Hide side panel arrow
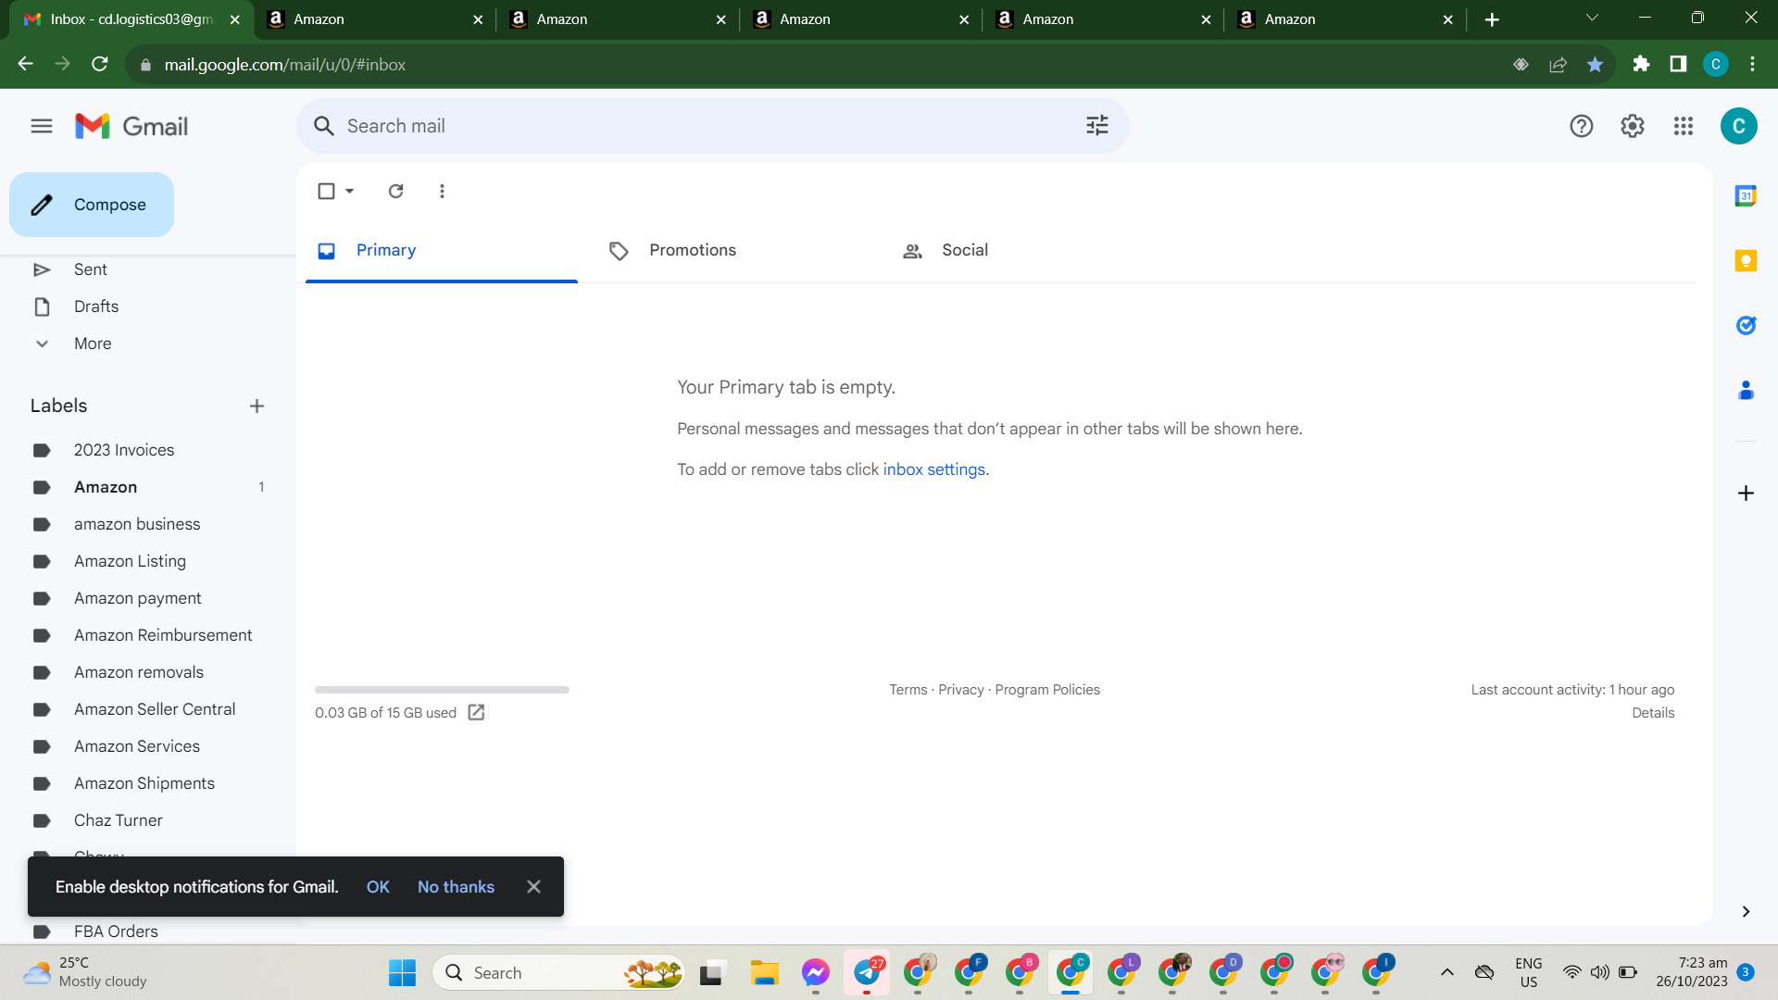This screenshot has width=1778, height=1000. [1746, 911]
